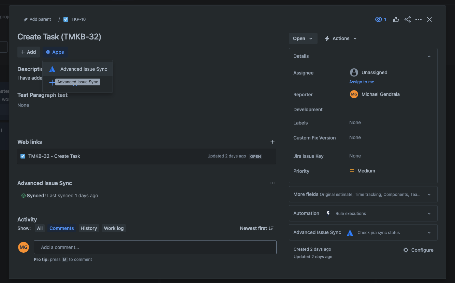Toggle the watch eye icon
455x283 pixels.
point(378,19)
